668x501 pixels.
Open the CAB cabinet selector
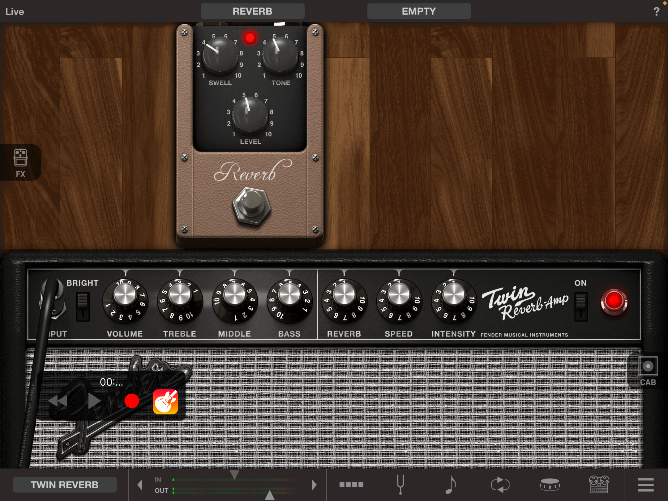tap(648, 370)
